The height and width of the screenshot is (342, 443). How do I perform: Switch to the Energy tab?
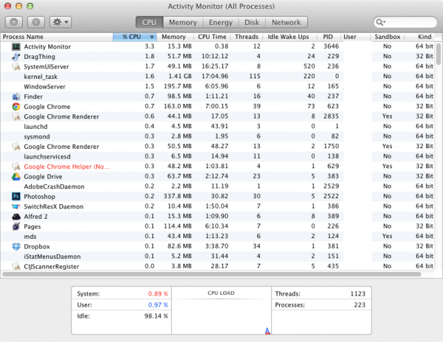pos(221,22)
